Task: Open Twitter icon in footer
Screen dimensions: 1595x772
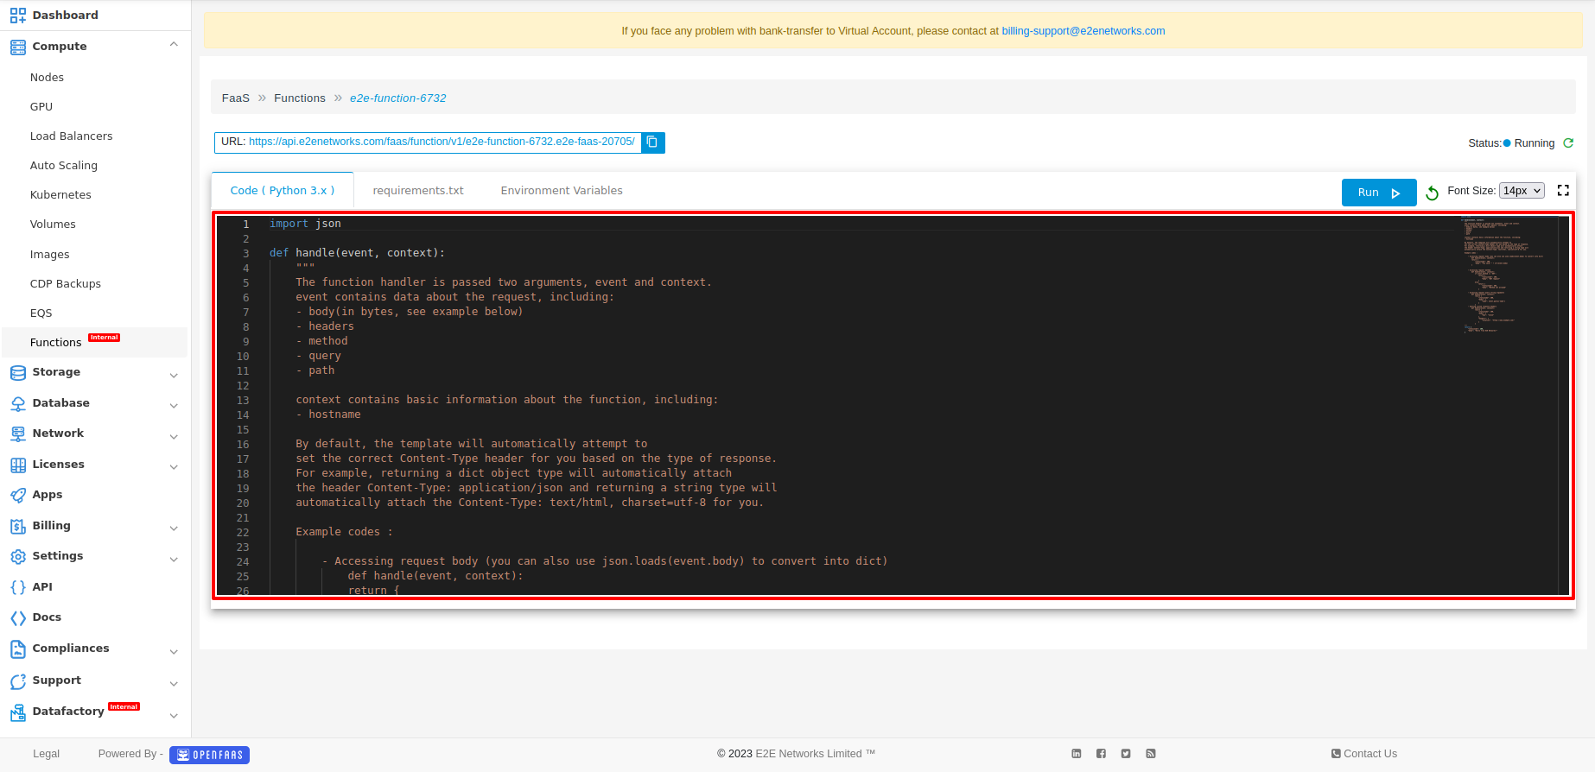Action: pos(1126,754)
